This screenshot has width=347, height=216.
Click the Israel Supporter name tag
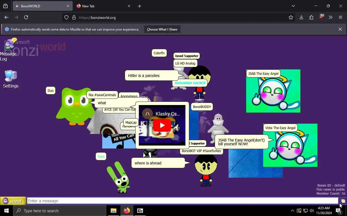click(x=187, y=56)
